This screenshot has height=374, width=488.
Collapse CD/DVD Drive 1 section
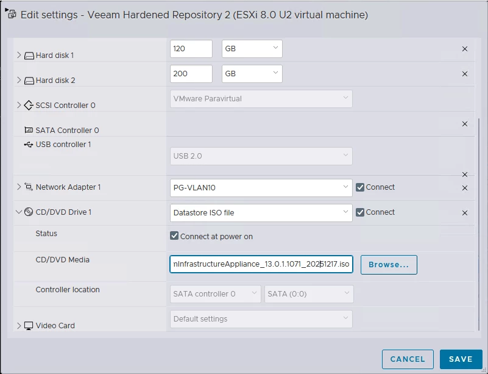19,212
